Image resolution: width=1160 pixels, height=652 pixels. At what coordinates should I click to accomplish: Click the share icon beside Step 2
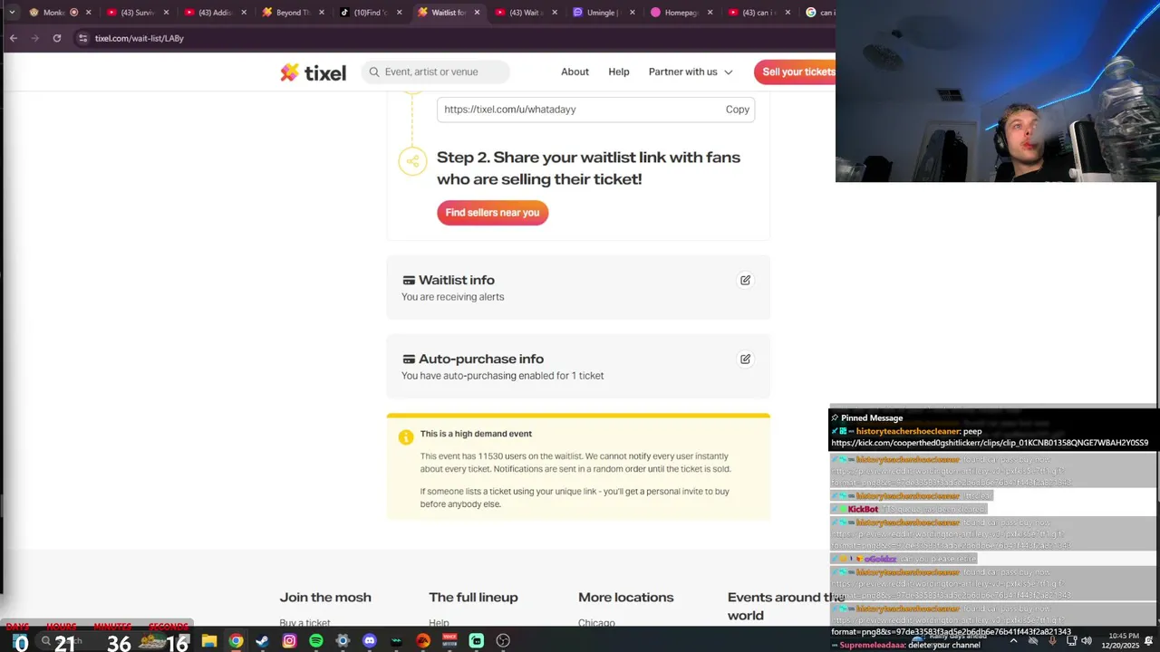point(412,161)
